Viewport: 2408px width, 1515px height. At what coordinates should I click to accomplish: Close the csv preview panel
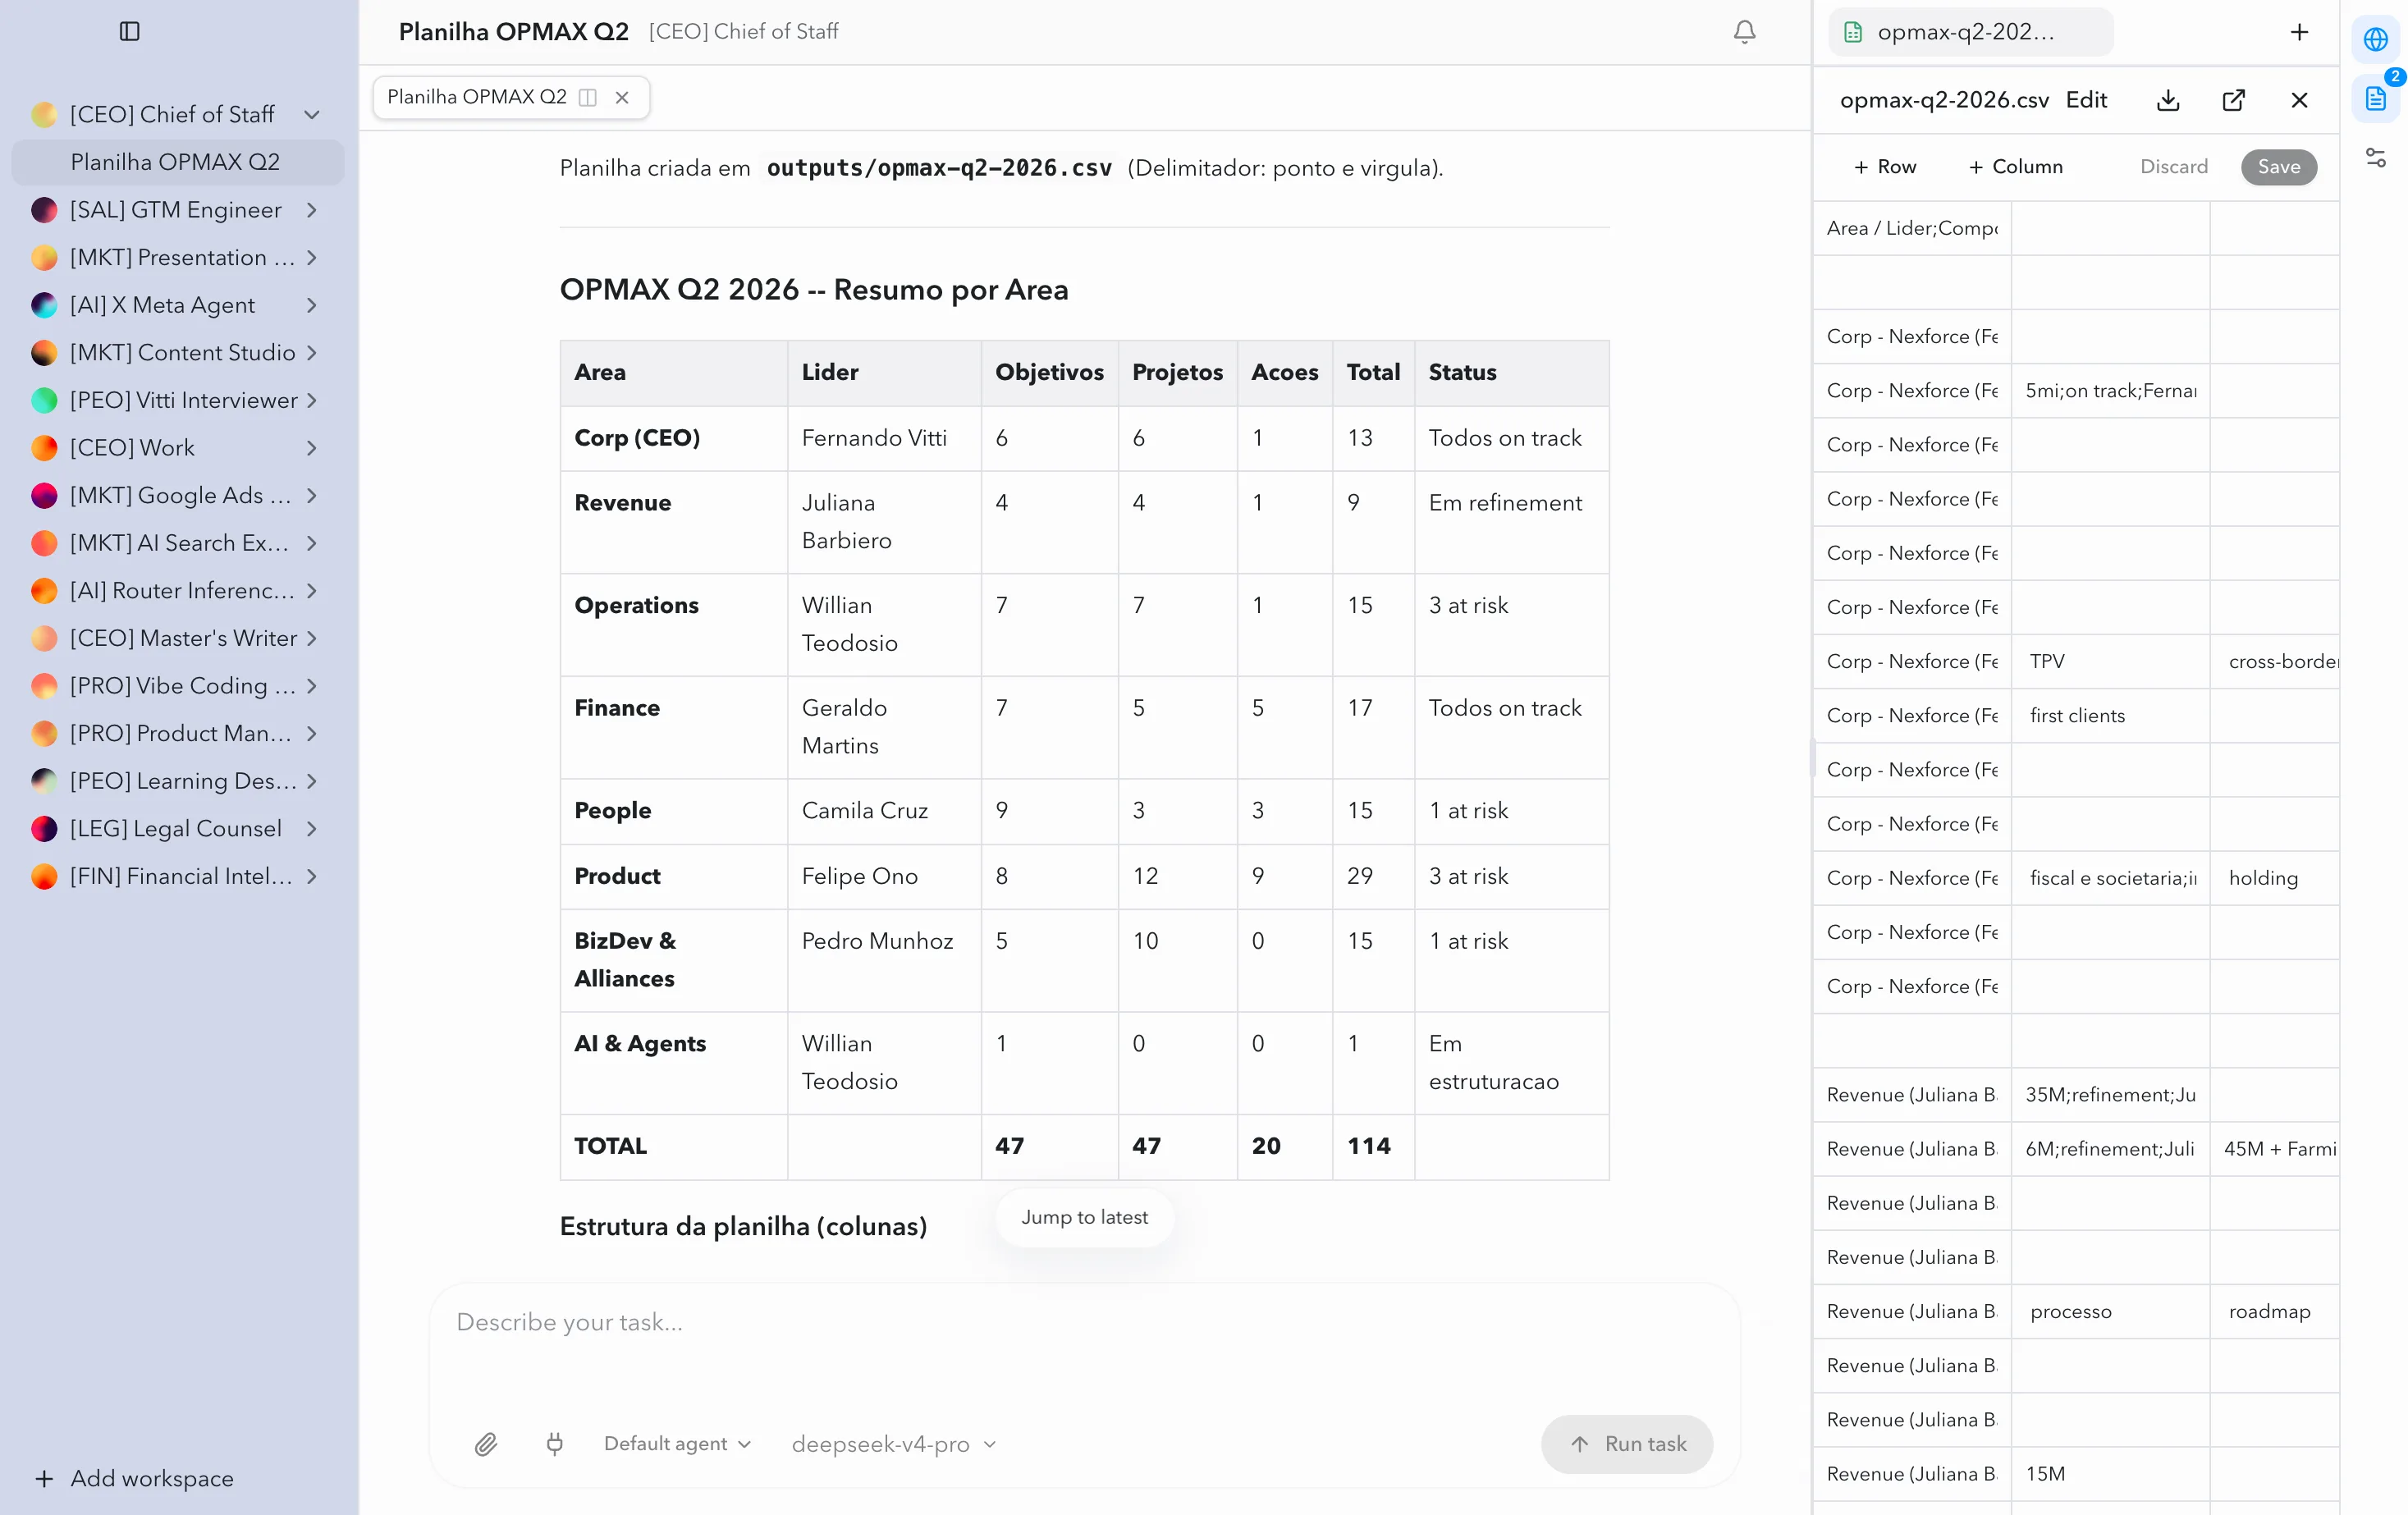click(x=2299, y=100)
